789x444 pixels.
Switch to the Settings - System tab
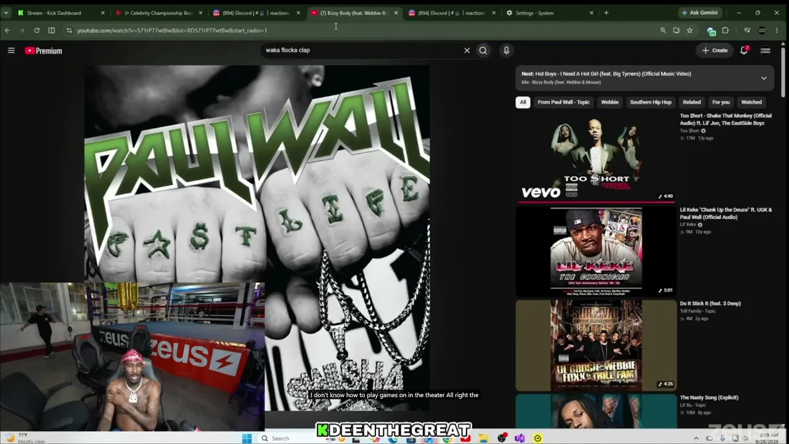click(550, 13)
